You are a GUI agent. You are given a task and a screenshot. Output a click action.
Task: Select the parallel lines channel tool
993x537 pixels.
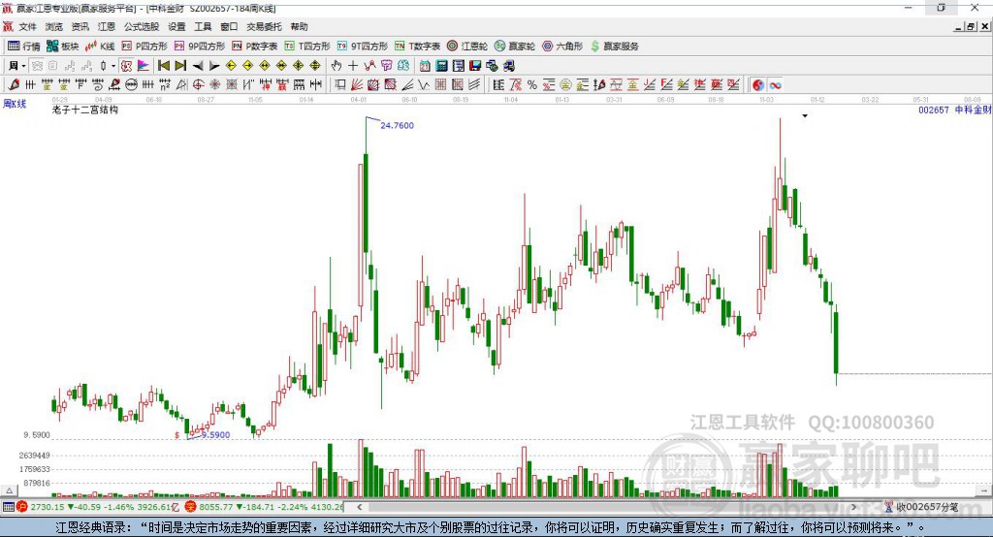click(x=474, y=84)
